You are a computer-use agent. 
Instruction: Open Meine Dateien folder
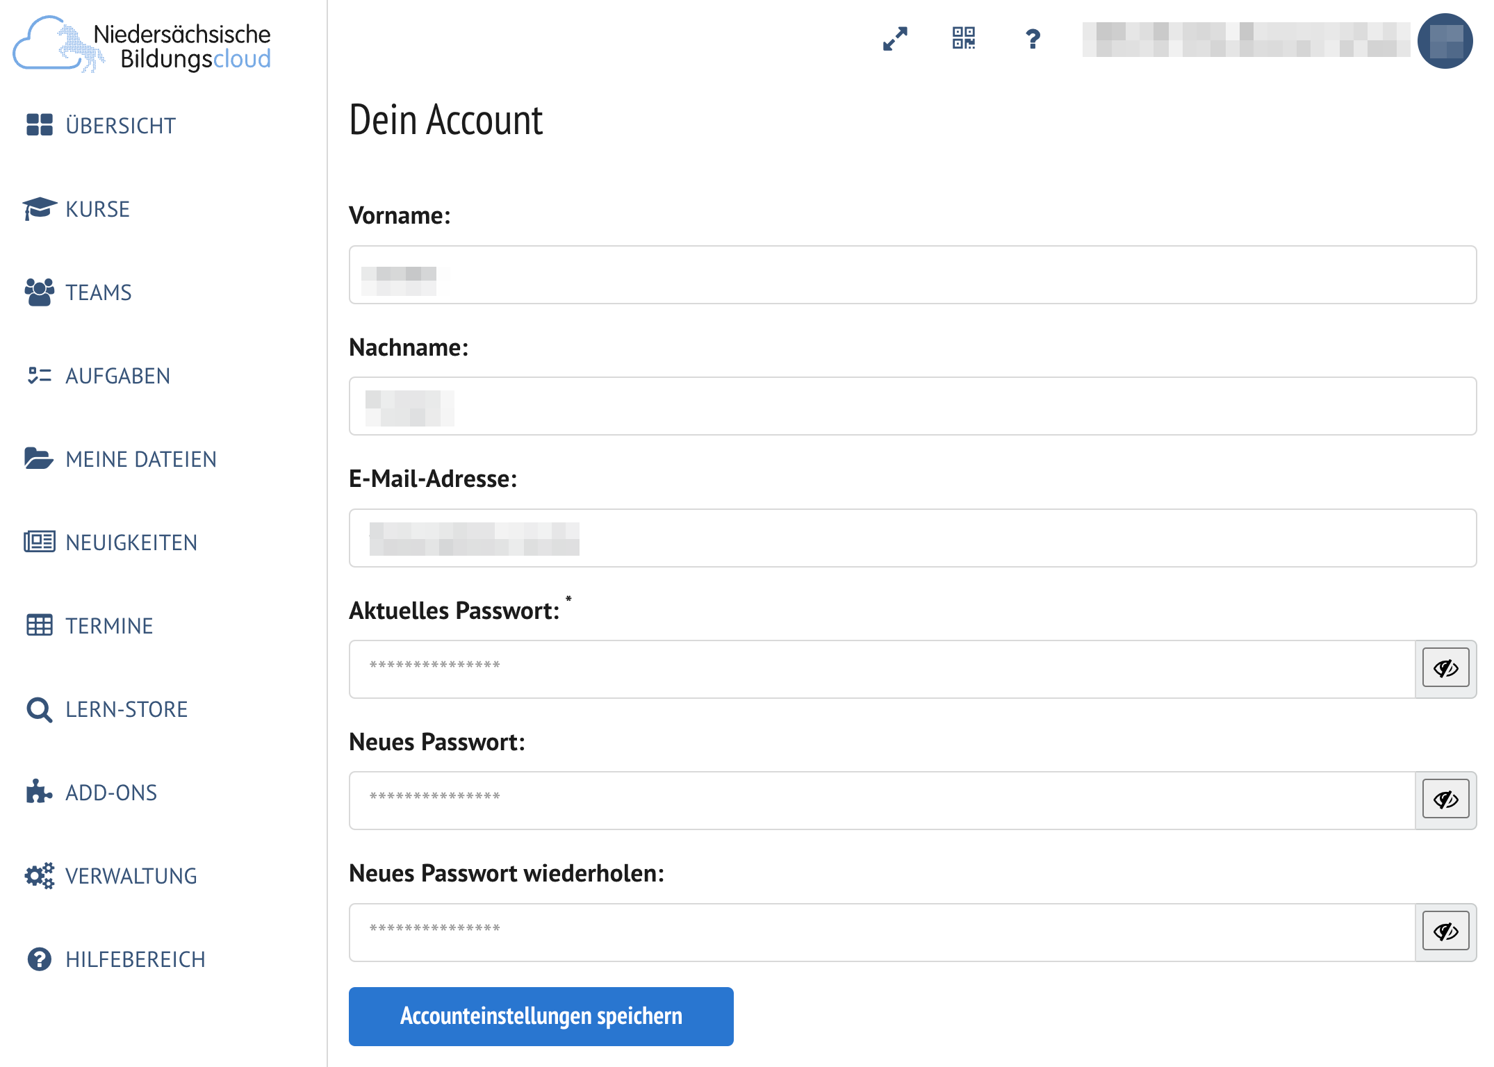120,459
